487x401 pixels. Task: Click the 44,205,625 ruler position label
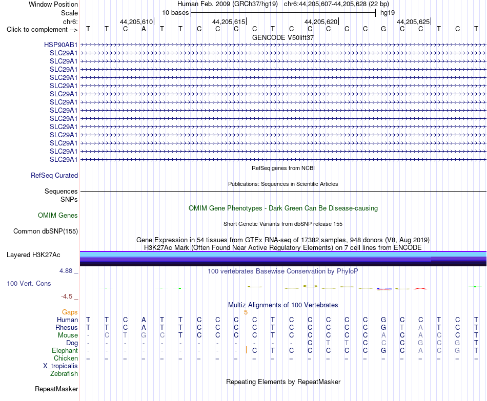[413, 22]
